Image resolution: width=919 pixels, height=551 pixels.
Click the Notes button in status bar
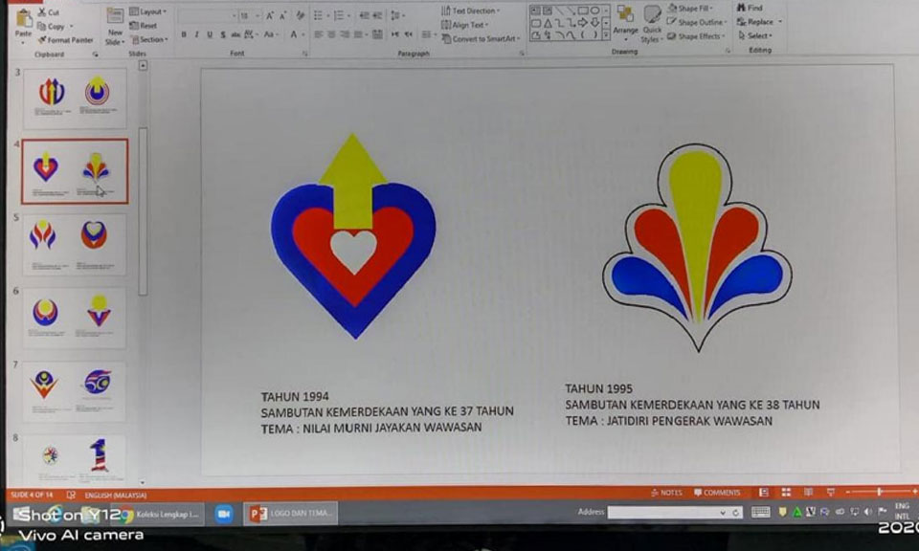[x=666, y=493]
